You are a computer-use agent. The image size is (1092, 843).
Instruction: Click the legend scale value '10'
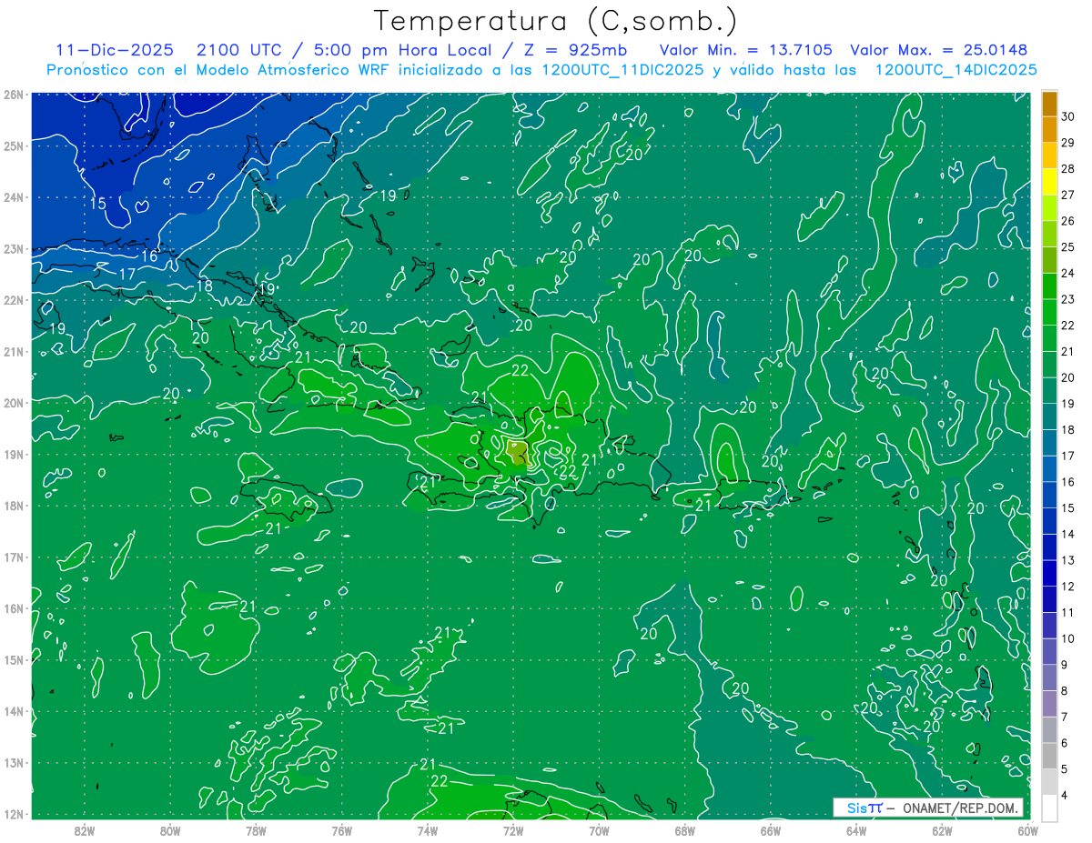point(1067,639)
